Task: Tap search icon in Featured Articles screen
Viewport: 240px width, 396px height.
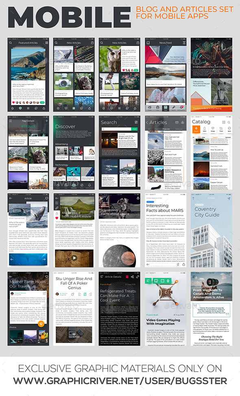Action: tap(11, 43)
